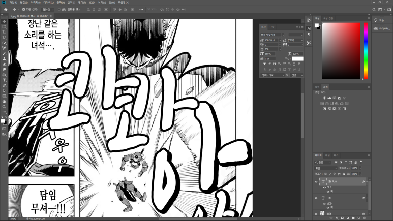This screenshot has width=393, height=221.
Task: Add Levels adjustment layer
Action: [x=329, y=98]
